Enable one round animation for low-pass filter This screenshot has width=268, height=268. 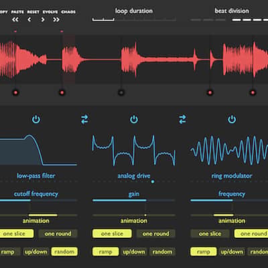point(58,234)
